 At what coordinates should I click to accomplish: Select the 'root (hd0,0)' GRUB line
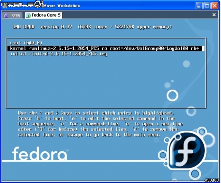26,43
